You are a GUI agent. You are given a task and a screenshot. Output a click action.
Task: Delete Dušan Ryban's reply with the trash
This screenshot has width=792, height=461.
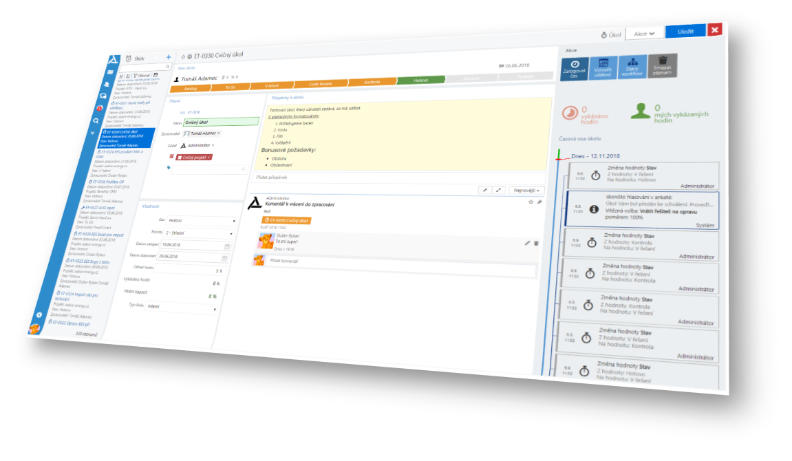coord(537,244)
